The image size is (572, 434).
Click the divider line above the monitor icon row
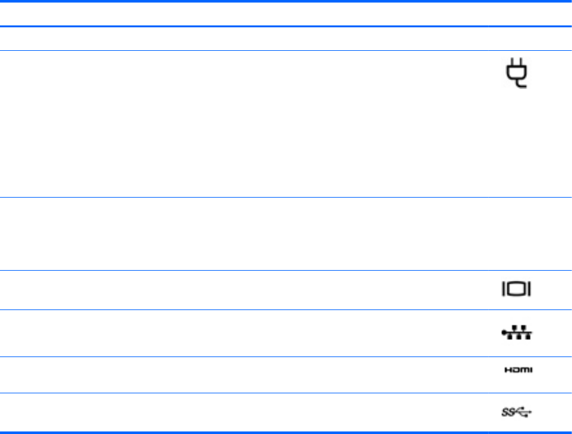pos(286,270)
